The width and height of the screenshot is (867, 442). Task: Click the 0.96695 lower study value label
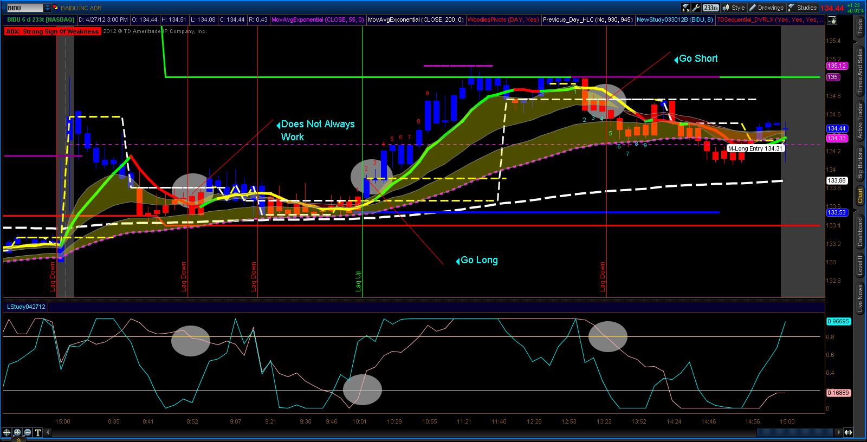[x=839, y=322]
